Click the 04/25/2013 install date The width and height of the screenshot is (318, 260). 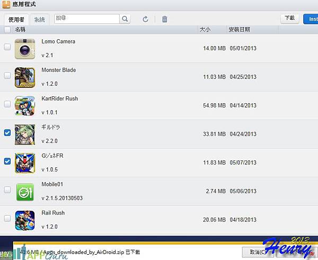pos(243,77)
